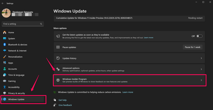The height and width of the screenshot is (110, 213).
Task: Click the Personalization paintbrush icon
Action: [5, 57]
